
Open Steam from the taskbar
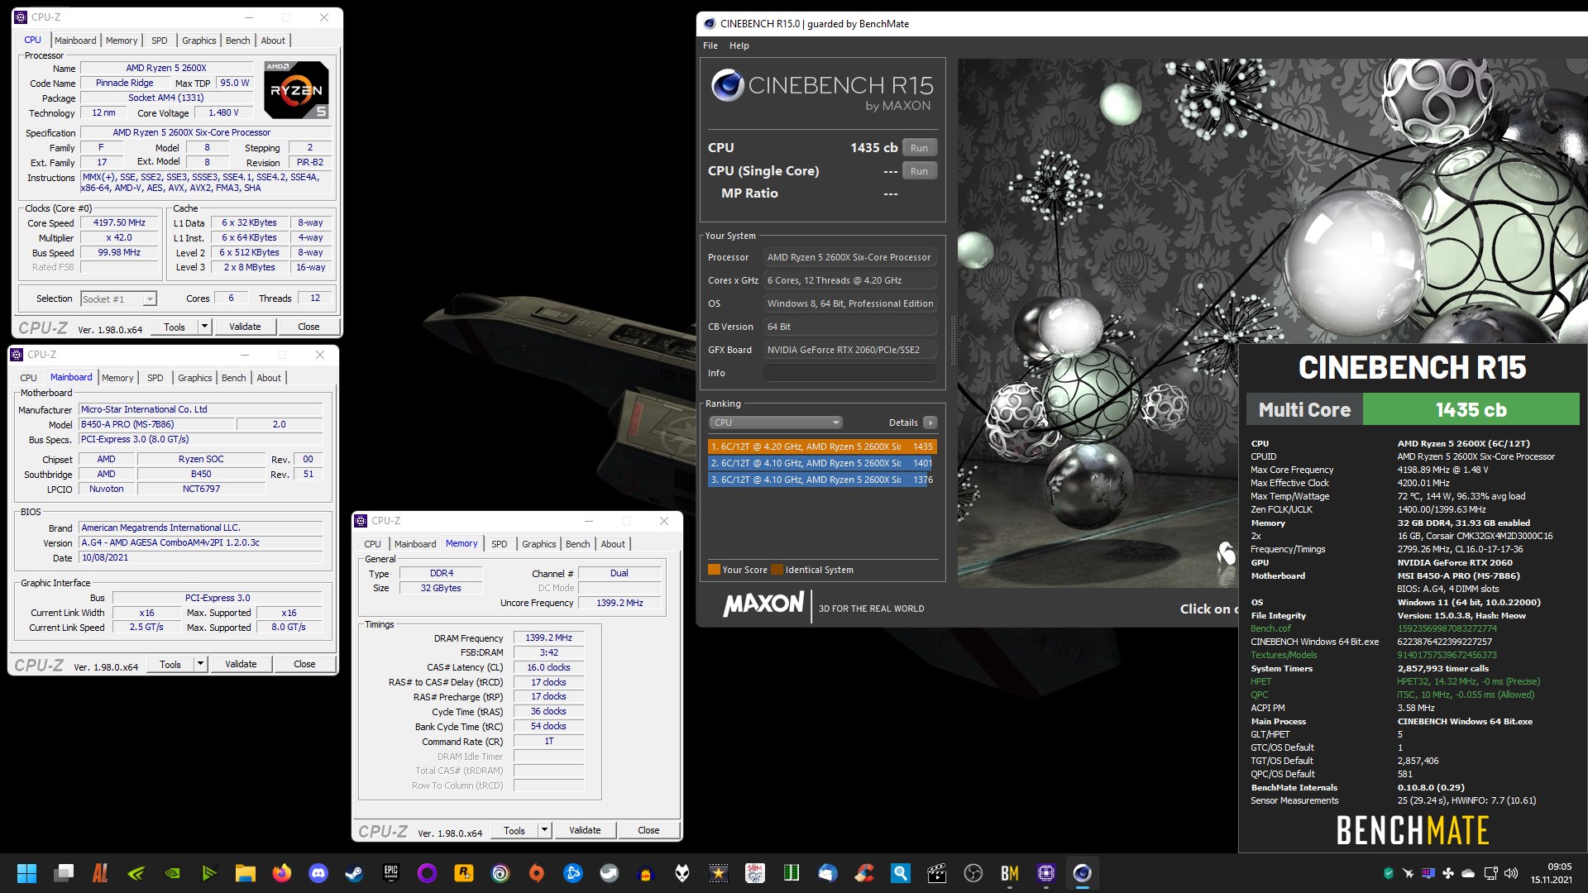(x=354, y=873)
